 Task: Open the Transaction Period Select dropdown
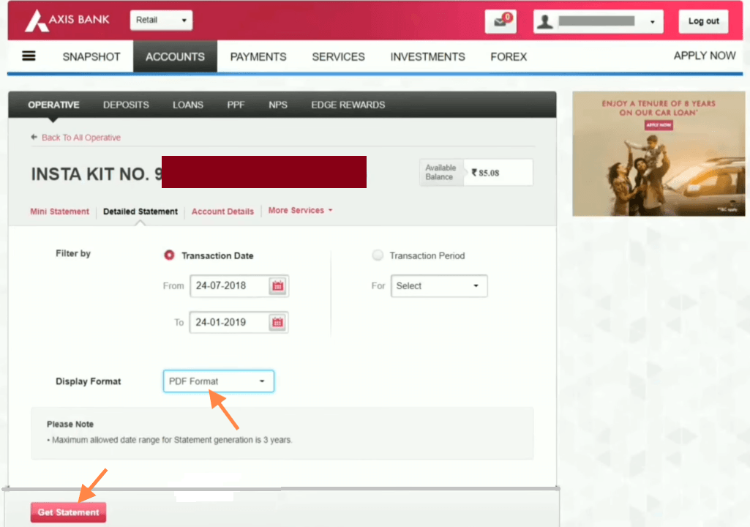coord(439,285)
